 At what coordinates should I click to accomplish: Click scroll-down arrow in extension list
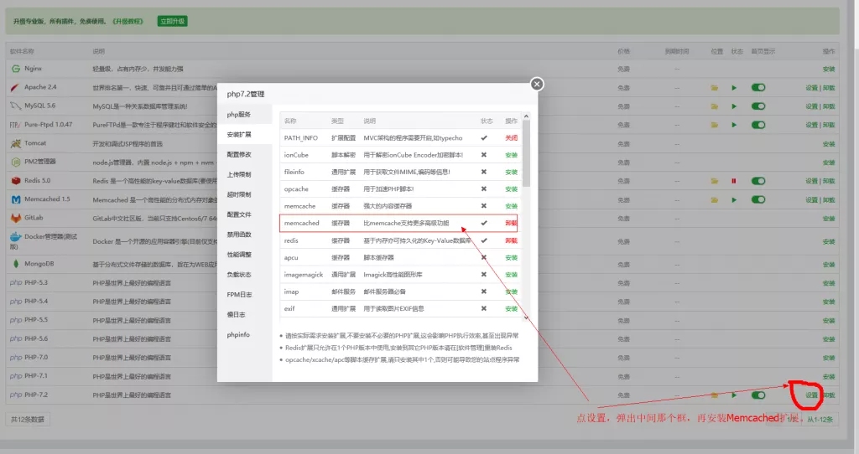coord(526,317)
